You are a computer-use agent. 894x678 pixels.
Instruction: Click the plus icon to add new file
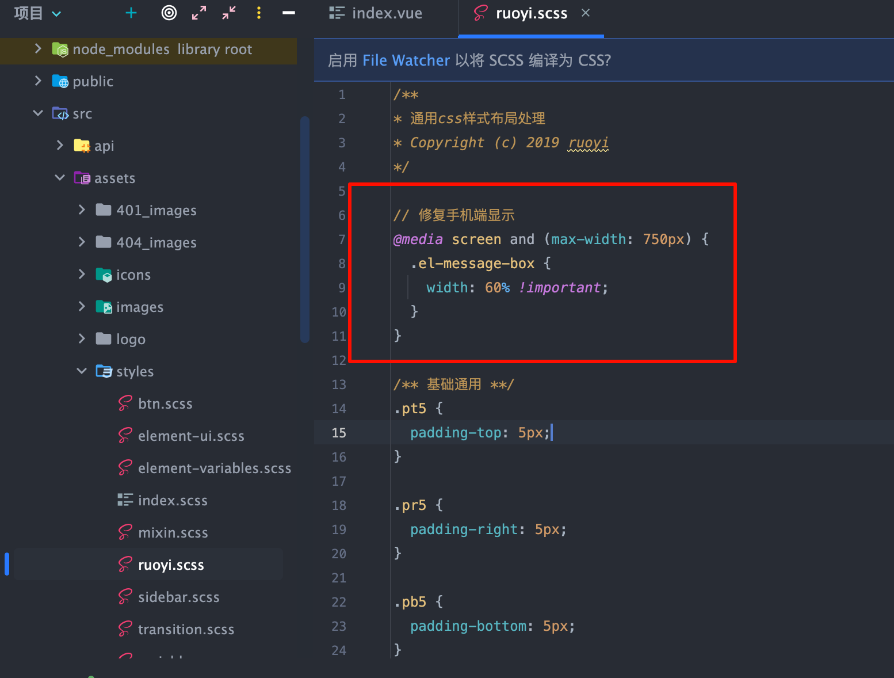[131, 13]
